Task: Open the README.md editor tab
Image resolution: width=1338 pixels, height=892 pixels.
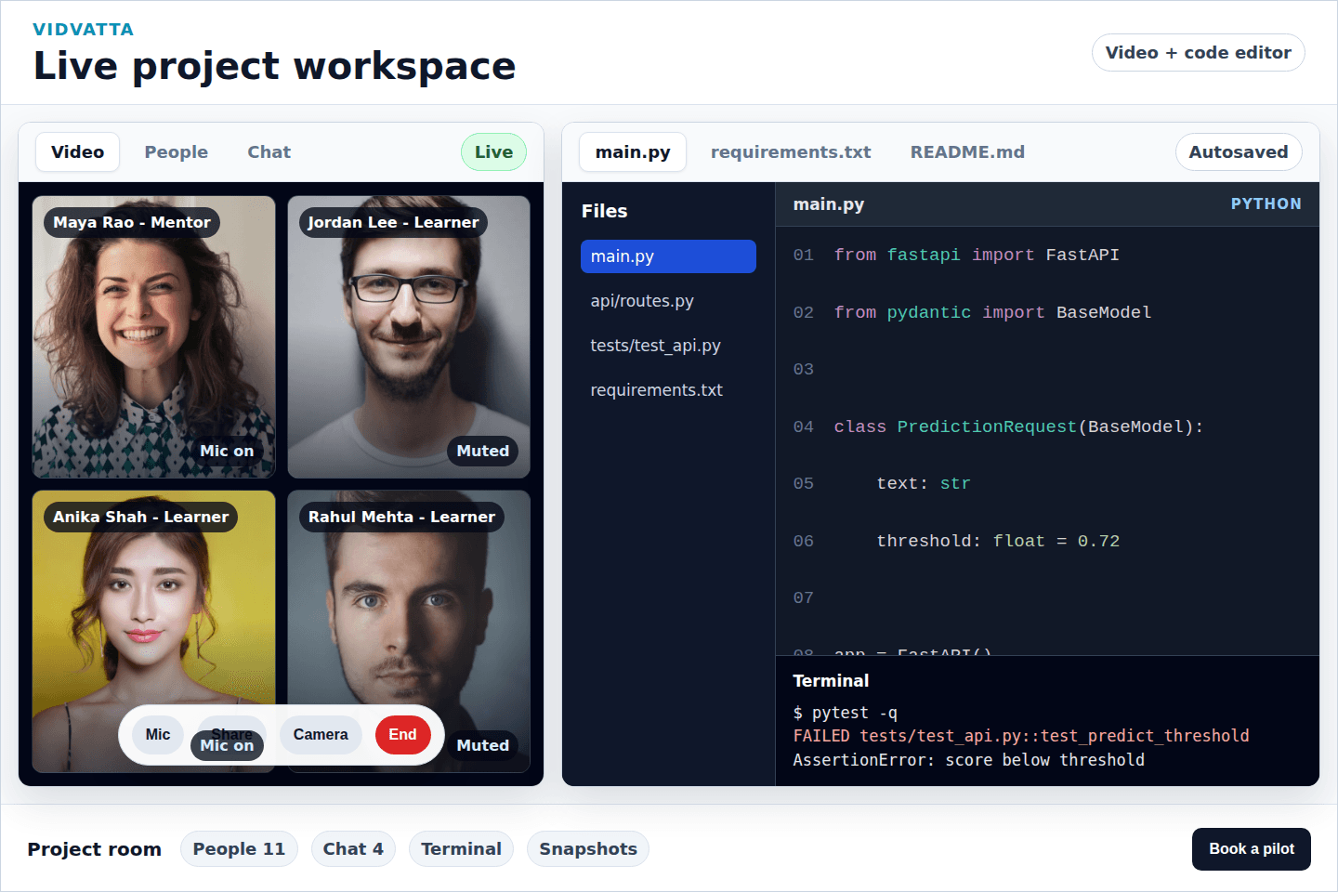Action: [967, 152]
